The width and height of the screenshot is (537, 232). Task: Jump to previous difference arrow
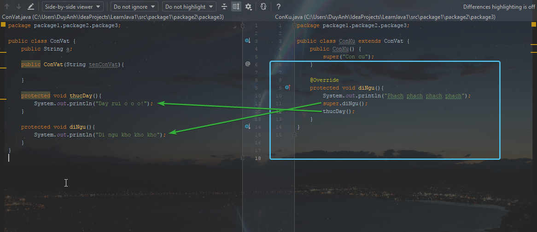(7, 7)
